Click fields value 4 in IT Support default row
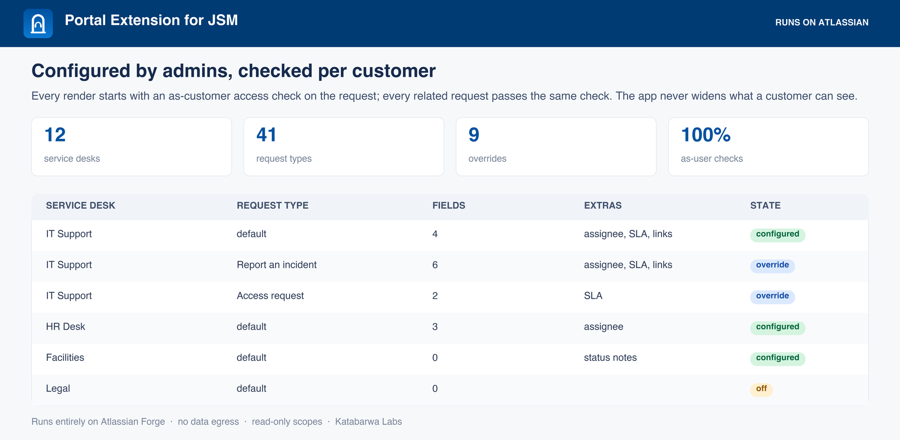Viewport: 900px width, 440px height. 435,234
